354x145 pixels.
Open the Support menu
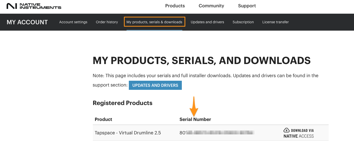[x=247, y=6]
